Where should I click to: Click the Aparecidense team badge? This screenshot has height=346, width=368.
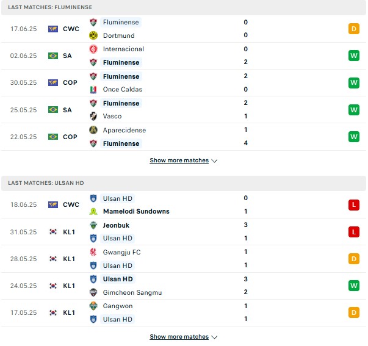[93, 130]
